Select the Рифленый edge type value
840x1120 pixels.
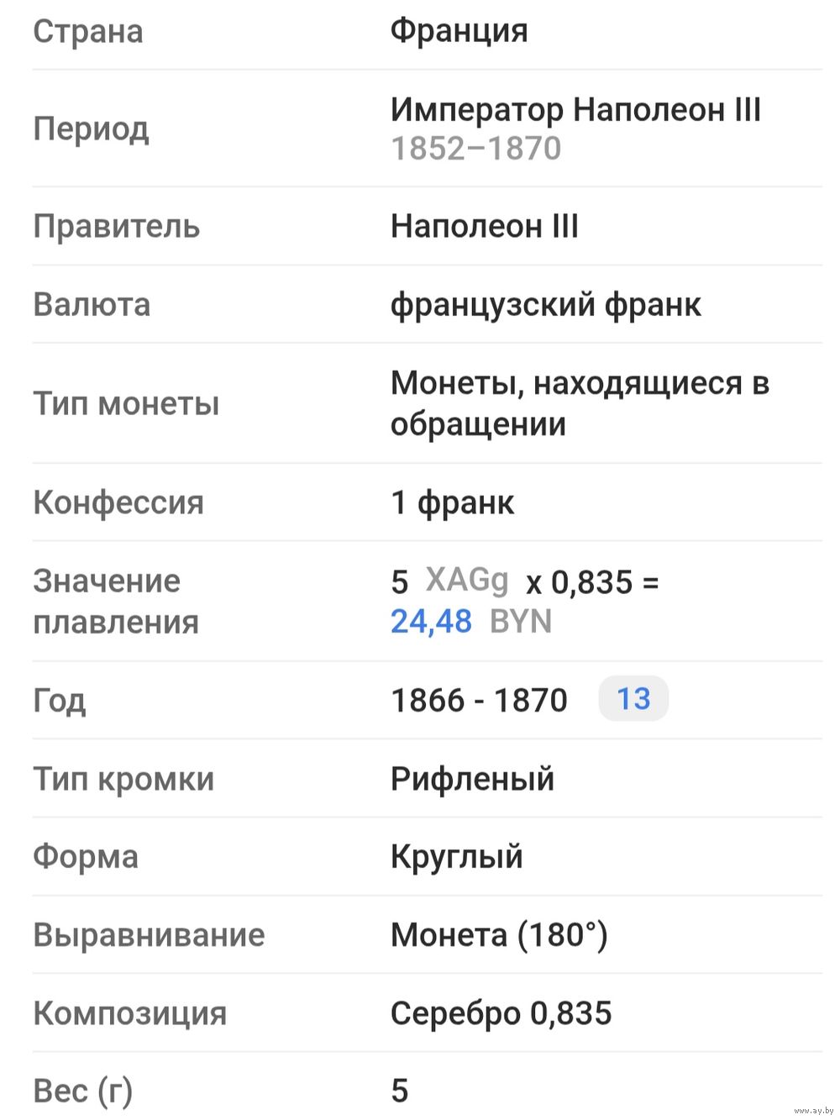coord(472,779)
